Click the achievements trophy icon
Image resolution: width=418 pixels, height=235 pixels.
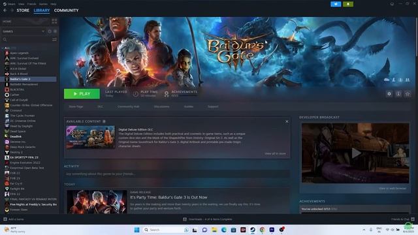point(167,94)
